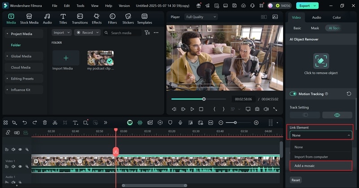Select the split scissors tool in timeline toolbar
Screen dimensions: 359x188
tap(55, 123)
